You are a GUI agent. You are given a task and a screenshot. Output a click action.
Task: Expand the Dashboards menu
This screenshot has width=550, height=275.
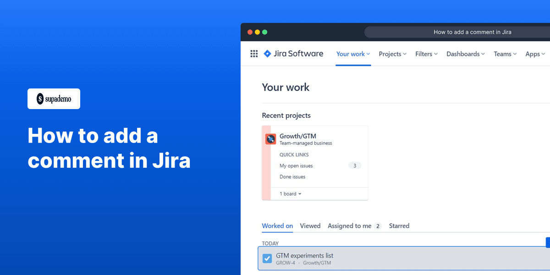(465, 54)
